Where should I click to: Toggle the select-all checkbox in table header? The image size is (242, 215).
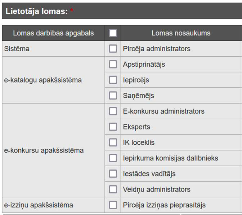(x=113, y=33)
